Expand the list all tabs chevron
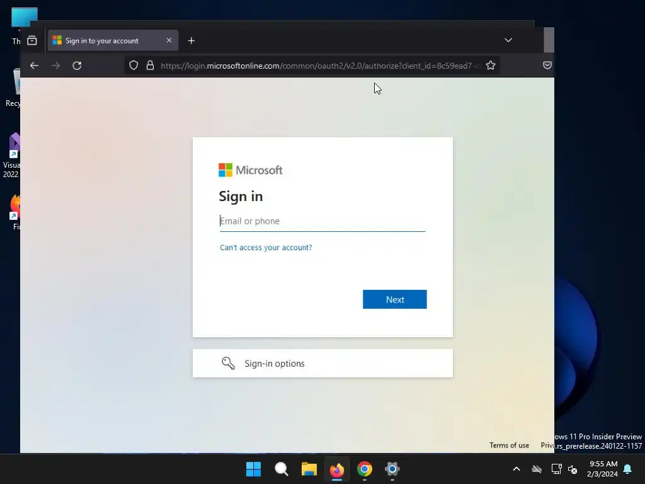The height and width of the screenshot is (484, 645). pyautogui.click(x=508, y=40)
